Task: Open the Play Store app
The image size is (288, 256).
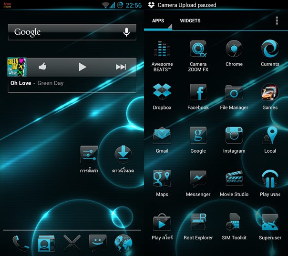Action: click(x=162, y=222)
